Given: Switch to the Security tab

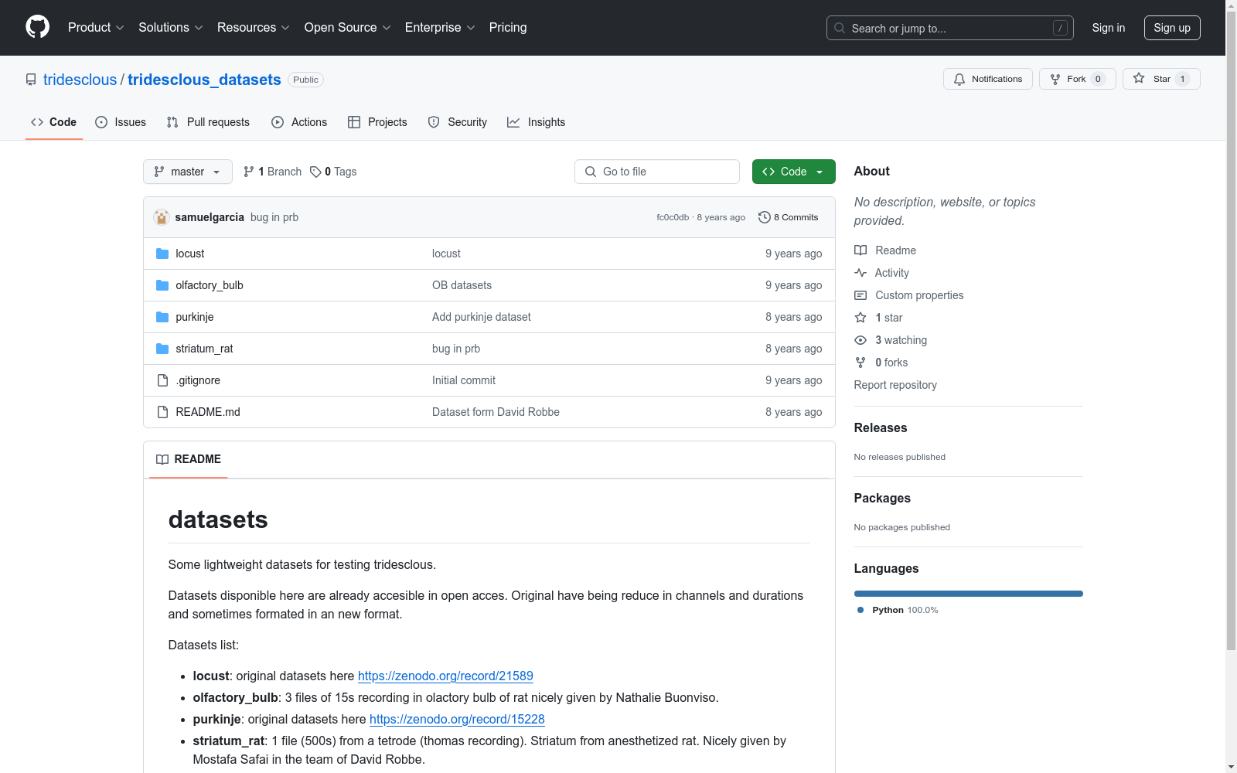Looking at the screenshot, I should click(458, 122).
